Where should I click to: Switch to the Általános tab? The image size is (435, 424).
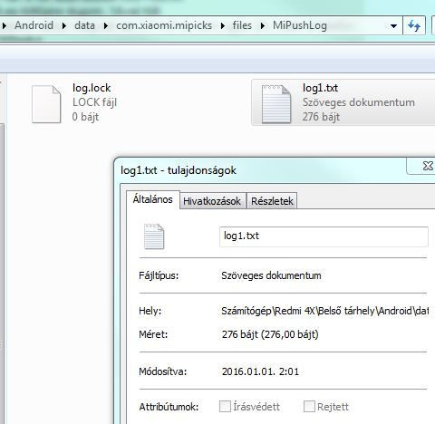[153, 199]
